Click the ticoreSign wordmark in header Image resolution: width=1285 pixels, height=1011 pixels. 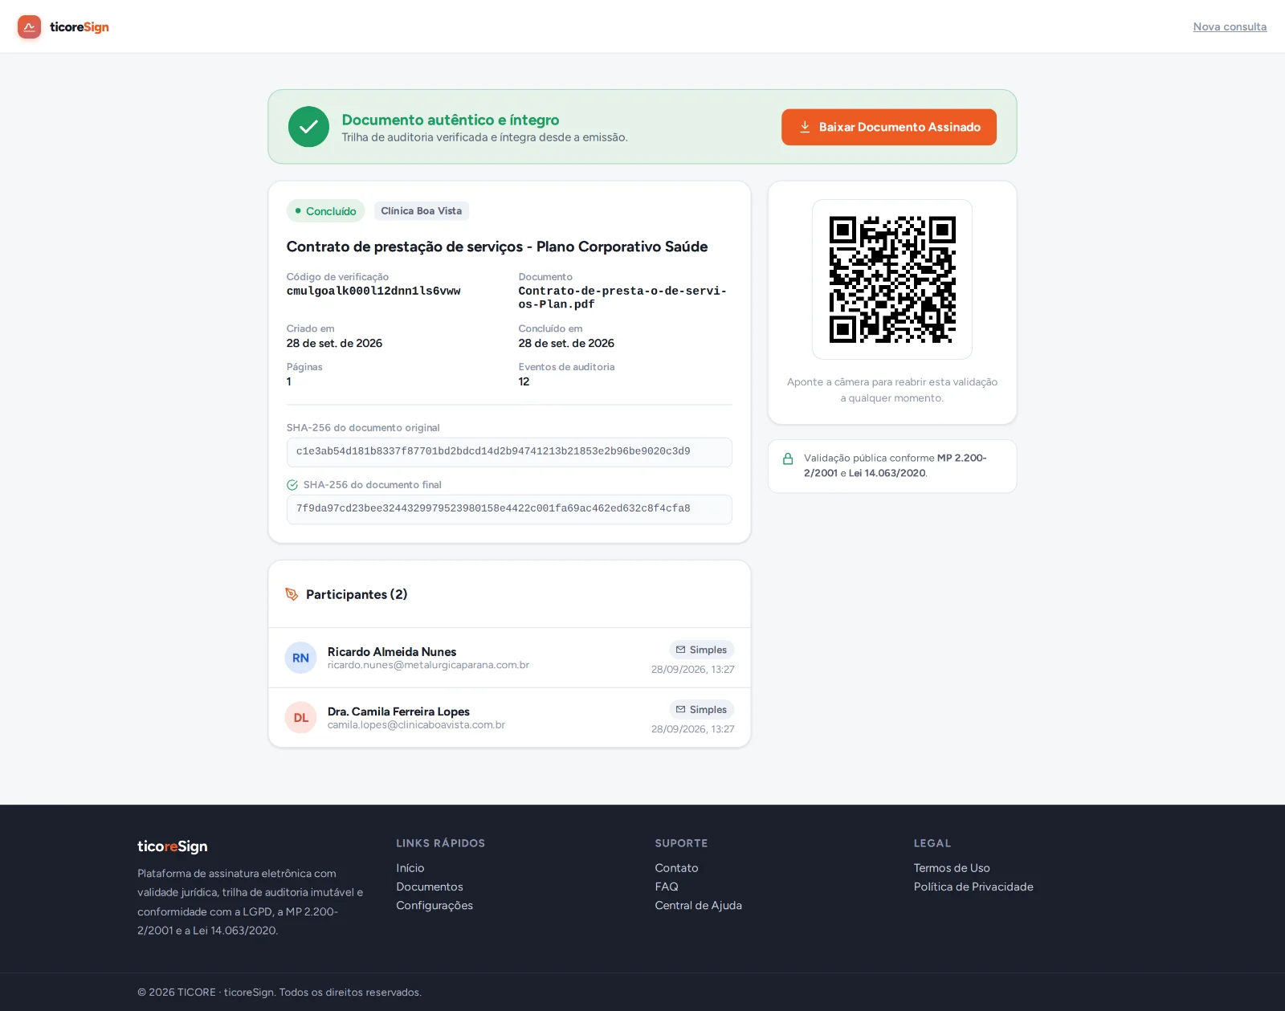(x=80, y=26)
